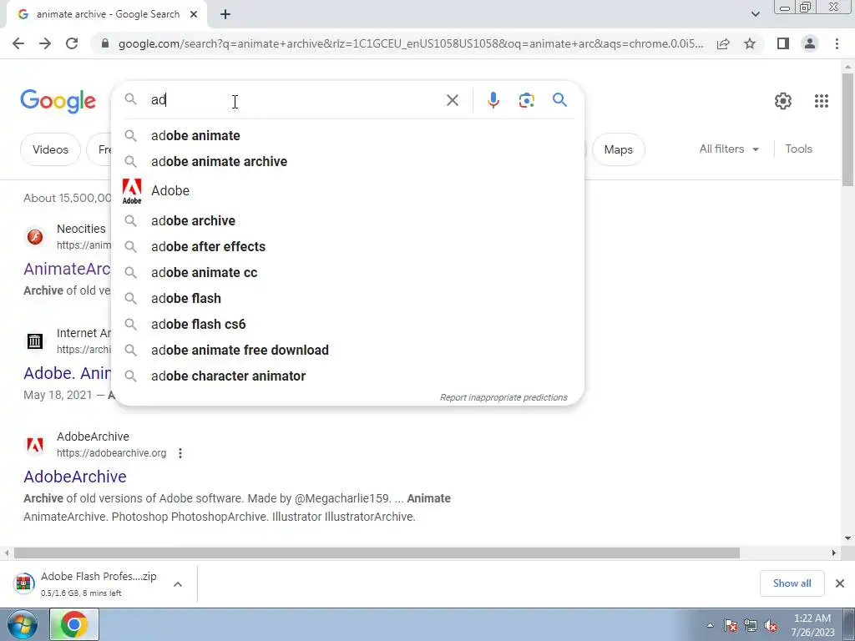Open the All filters dropdown
855x641 pixels.
[729, 149]
